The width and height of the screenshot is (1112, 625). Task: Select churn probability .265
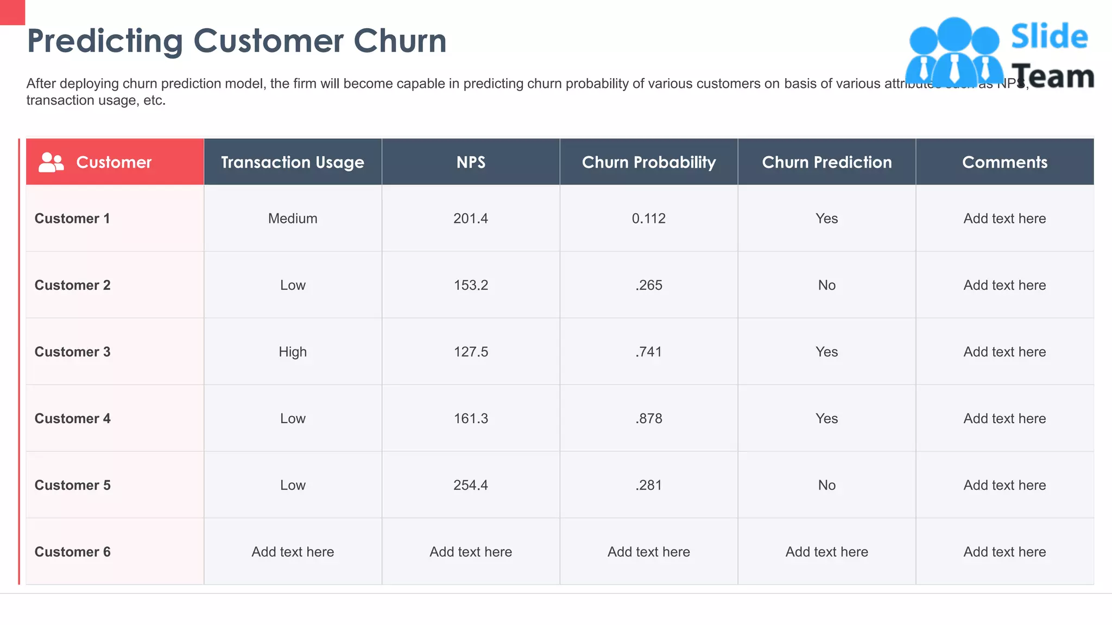tap(649, 285)
